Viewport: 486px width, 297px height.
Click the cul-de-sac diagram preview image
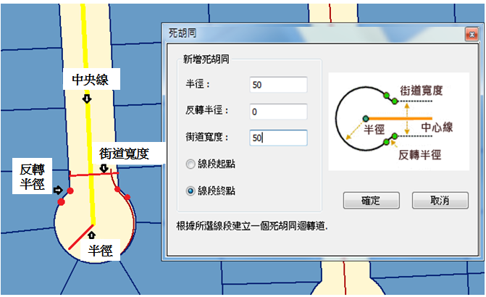click(398, 122)
